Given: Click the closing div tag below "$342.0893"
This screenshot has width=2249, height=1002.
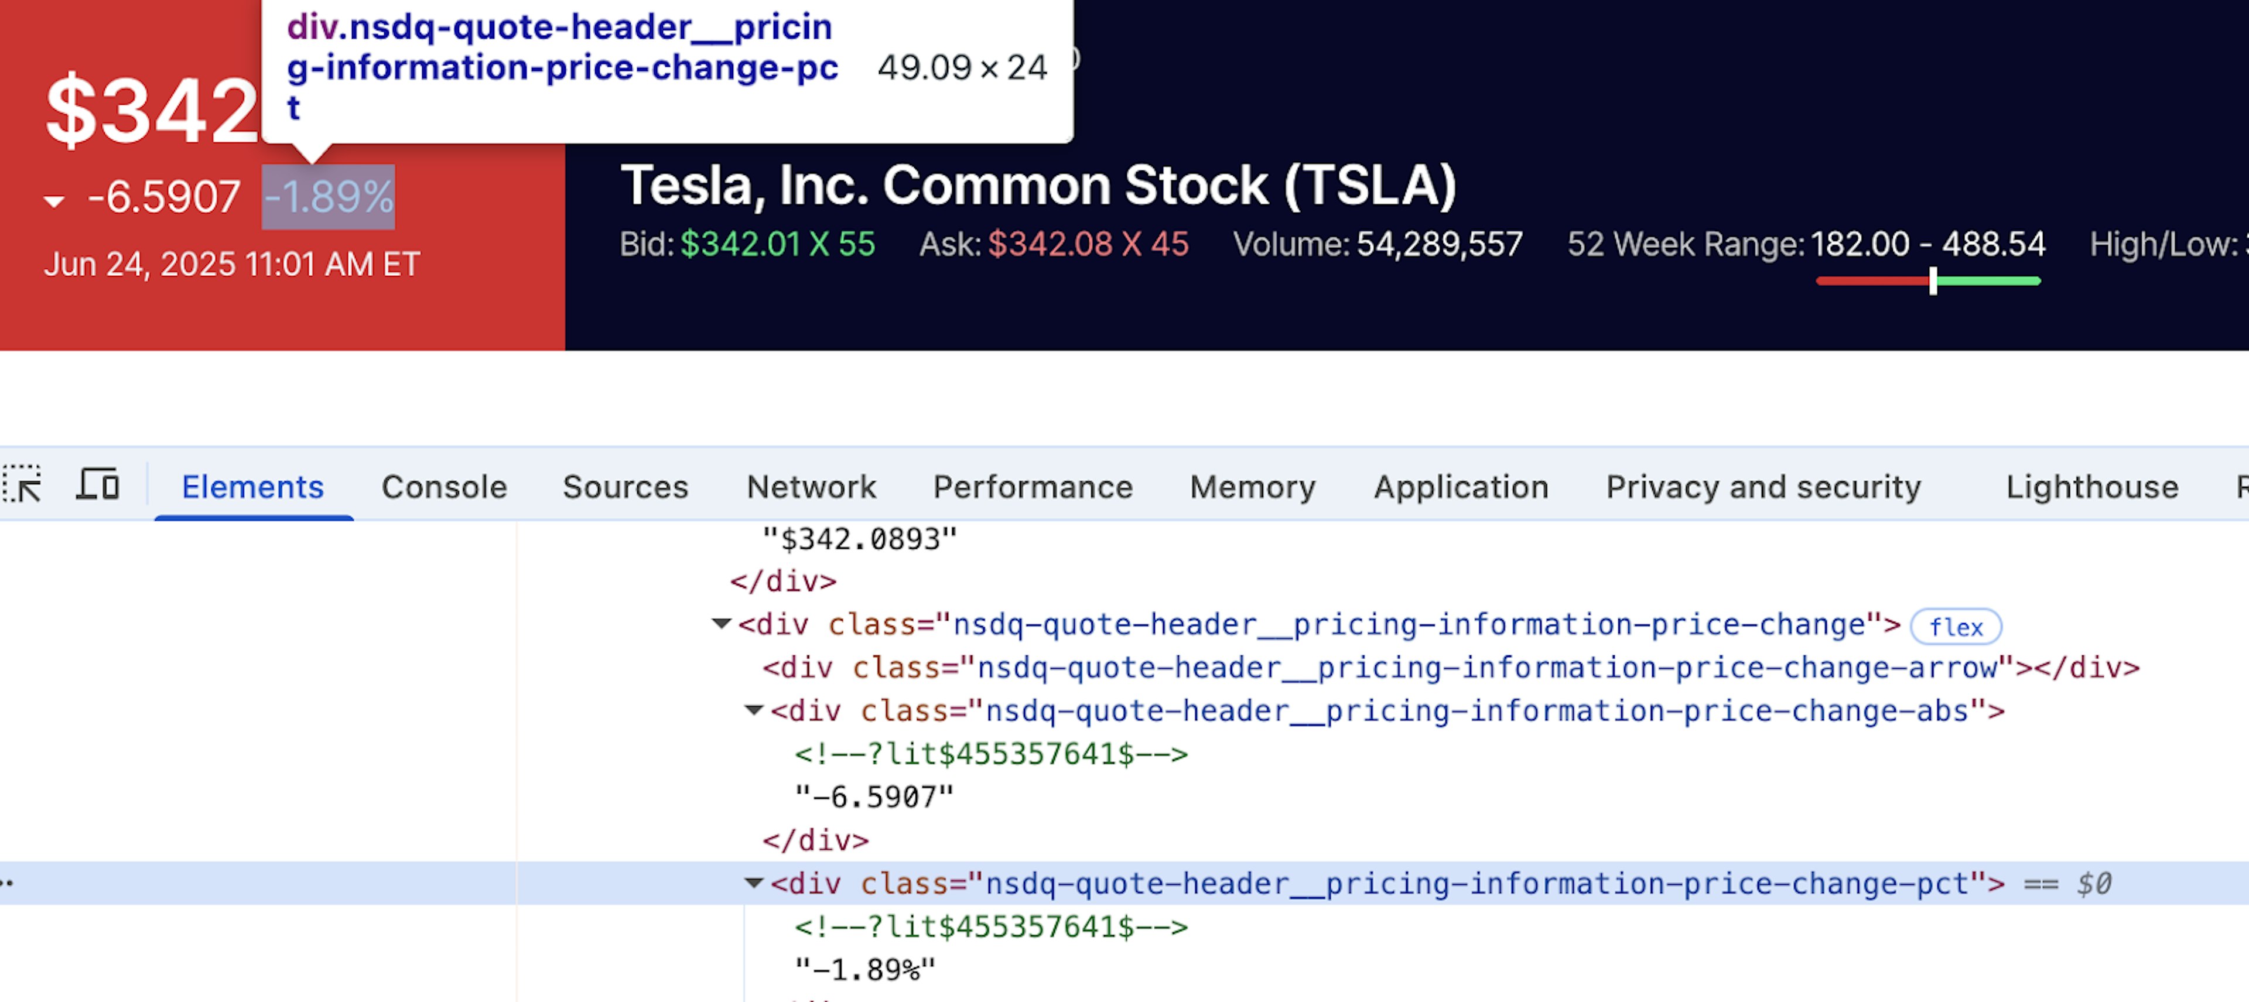Looking at the screenshot, I should (x=783, y=582).
